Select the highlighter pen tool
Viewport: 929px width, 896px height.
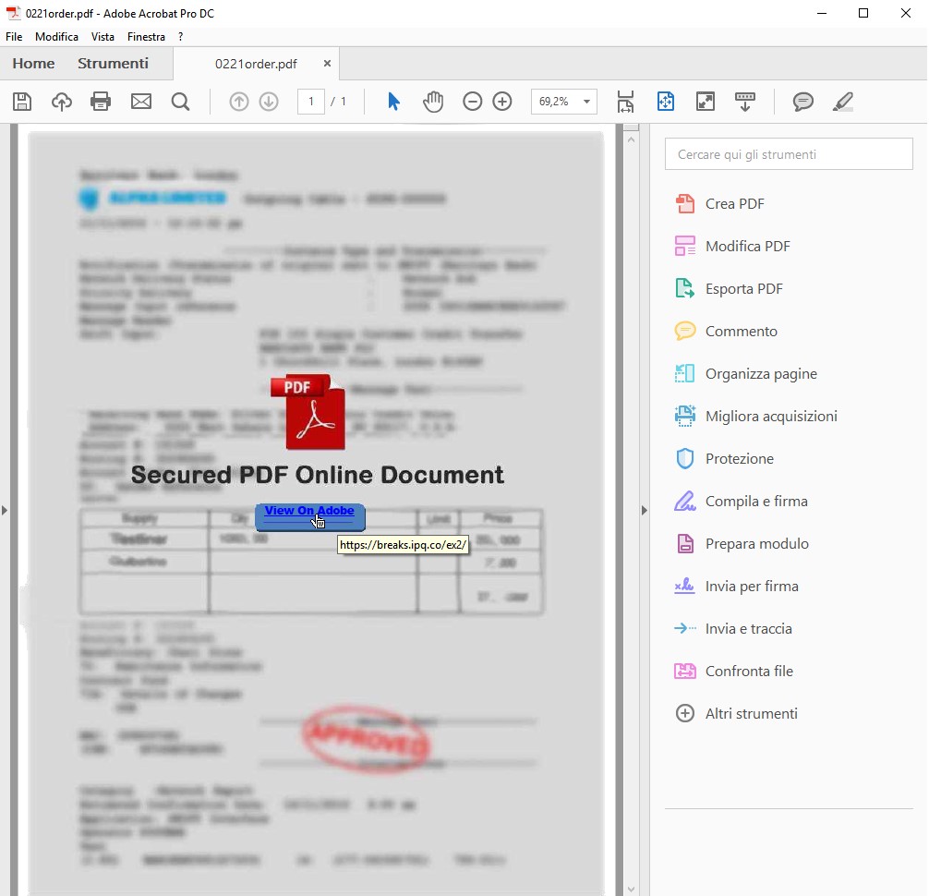point(842,102)
